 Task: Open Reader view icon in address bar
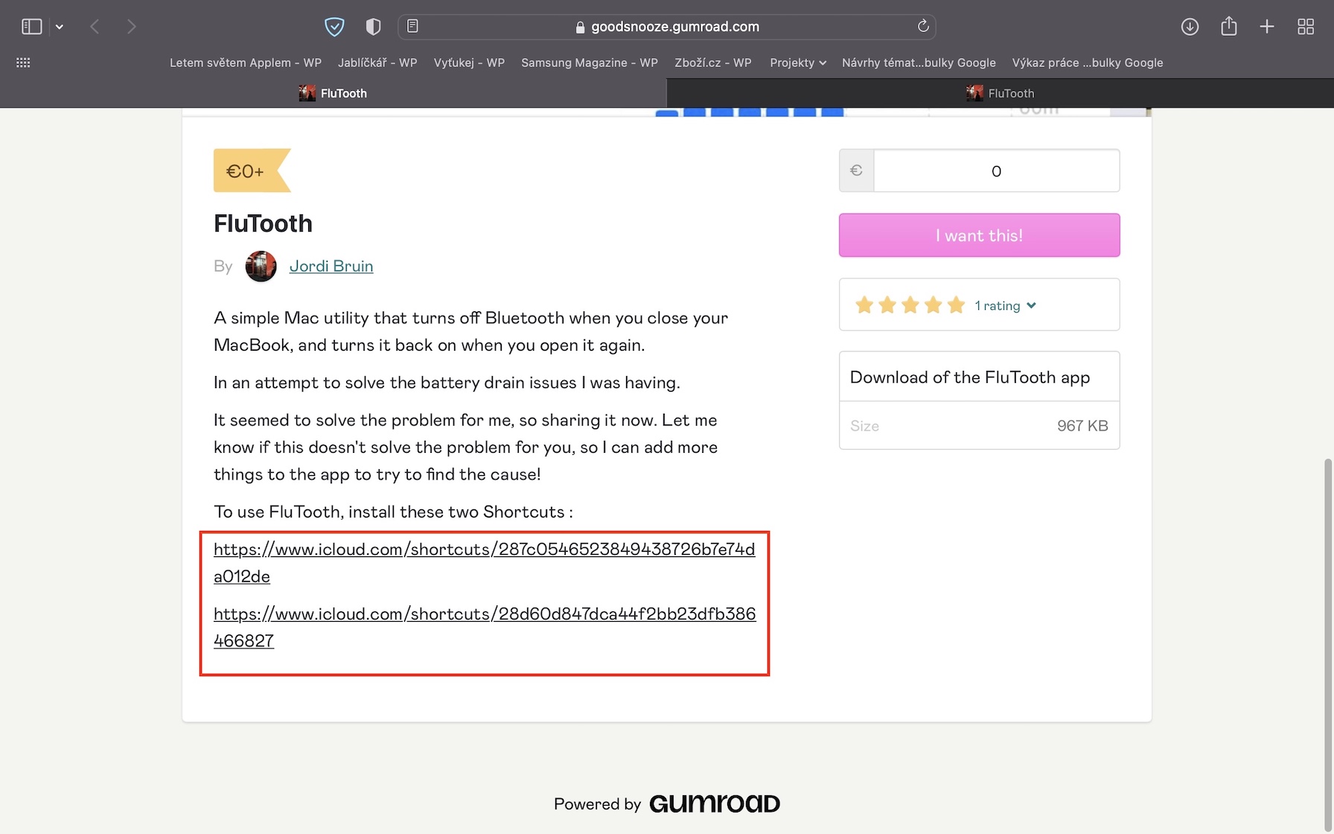pos(412,26)
